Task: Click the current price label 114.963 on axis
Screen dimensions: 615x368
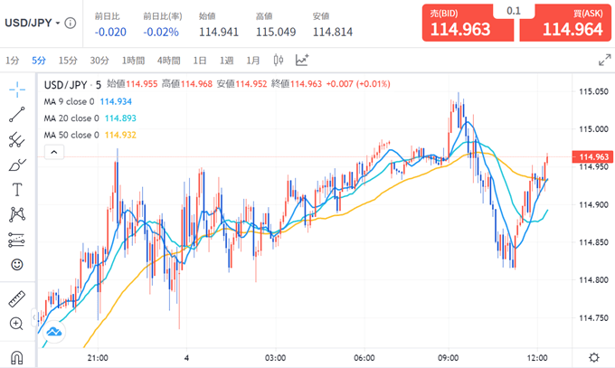Action: coord(593,157)
